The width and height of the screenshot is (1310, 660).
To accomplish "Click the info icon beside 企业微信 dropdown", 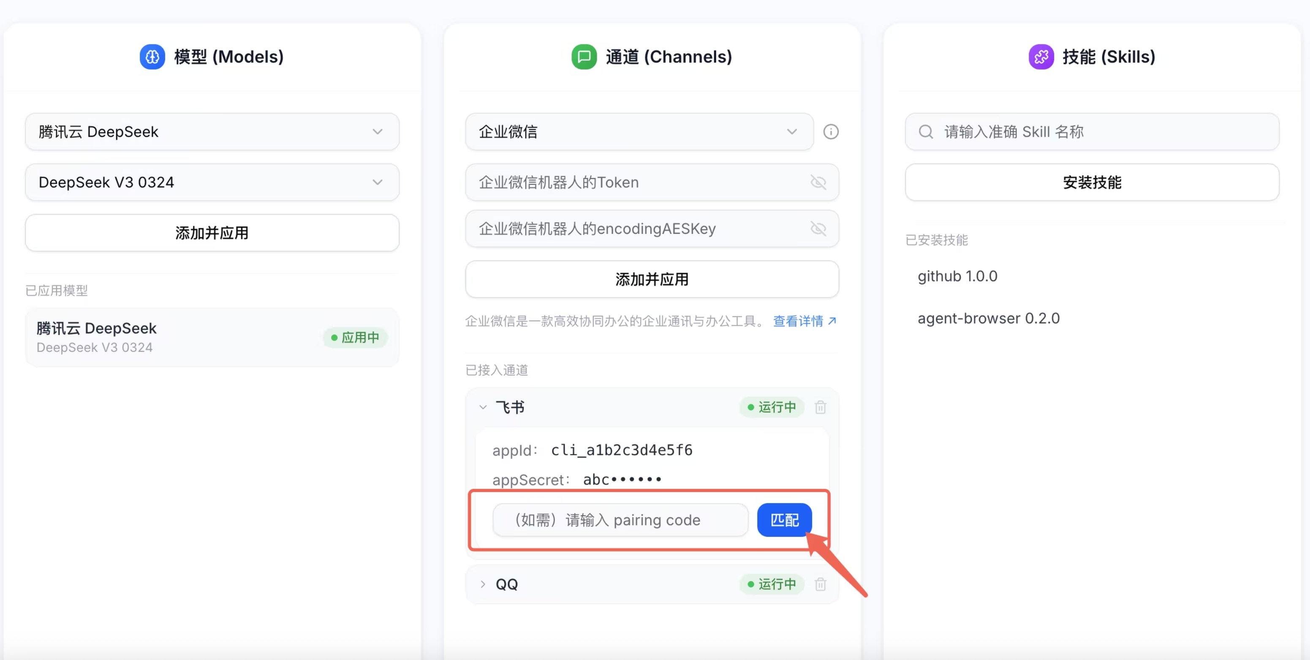I will click(830, 132).
